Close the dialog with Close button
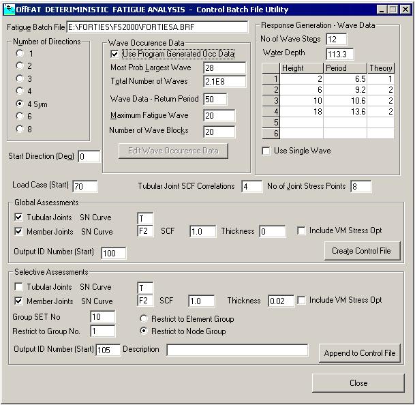Viewport: 415px width, 405px height. (358, 383)
